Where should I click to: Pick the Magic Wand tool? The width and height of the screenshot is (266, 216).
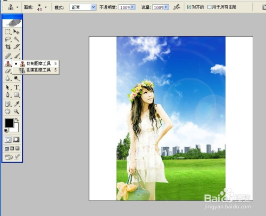(x=16, y=39)
